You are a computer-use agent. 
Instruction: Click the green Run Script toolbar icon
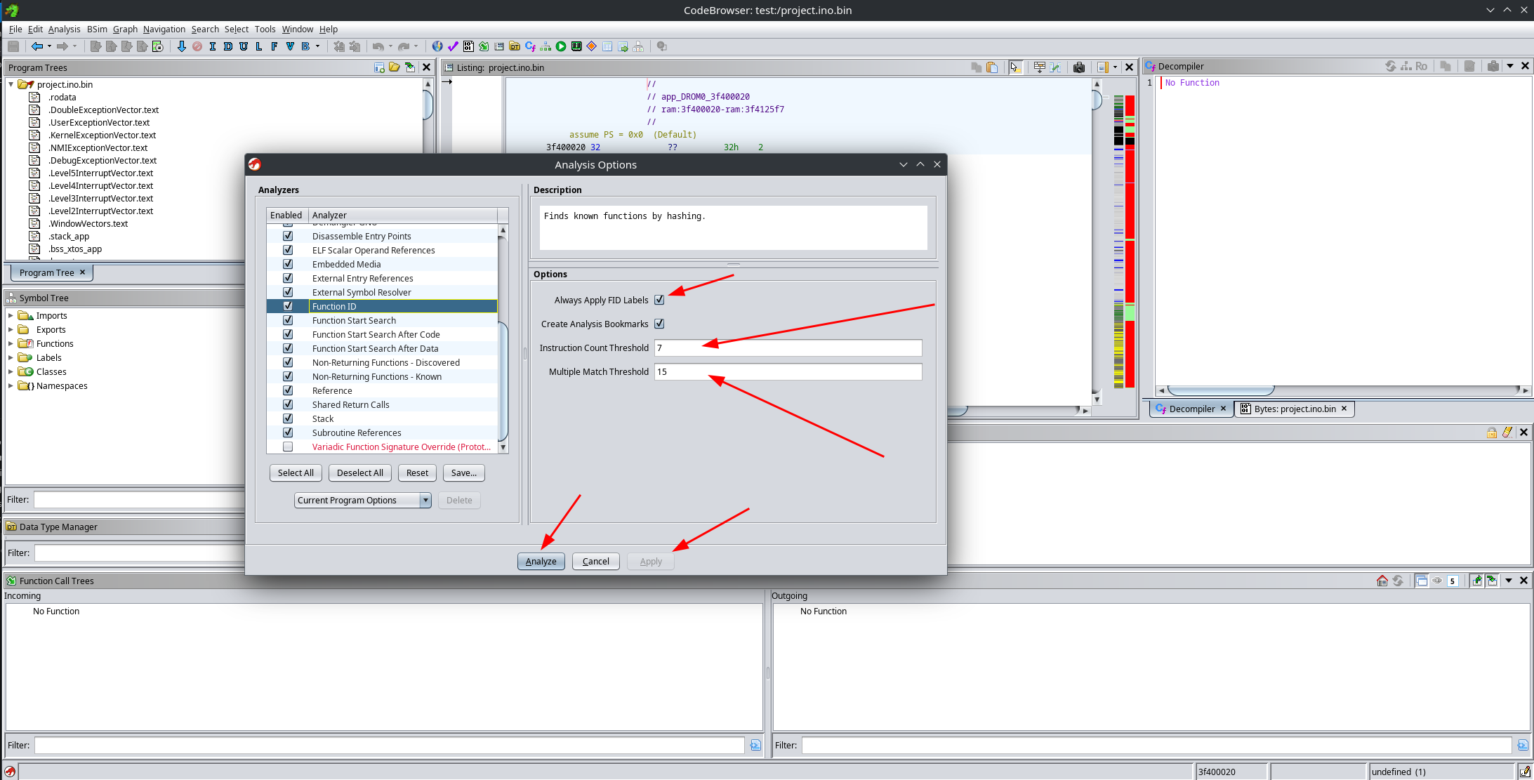[561, 46]
